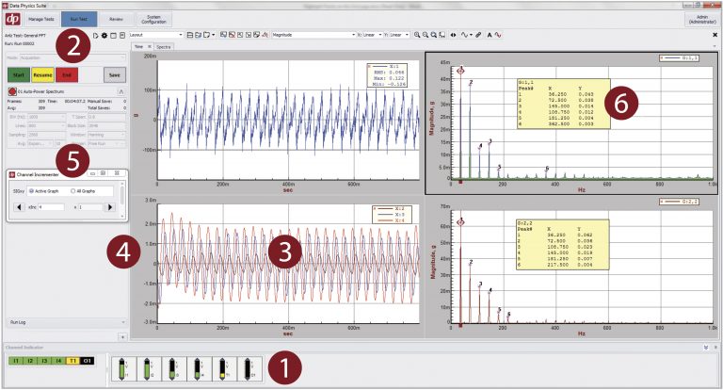Click the Channel Incrementer left arrow
This screenshot has width=723, height=390.
[x=21, y=206]
